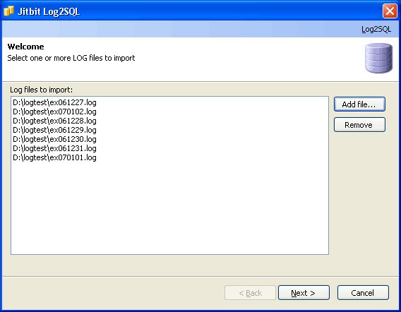The width and height of the screenshot is (401, 312).
Task: Click empty area of log files listbox
Action: [169, 207]
